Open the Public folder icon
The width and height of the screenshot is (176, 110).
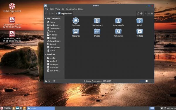(97, 33)
